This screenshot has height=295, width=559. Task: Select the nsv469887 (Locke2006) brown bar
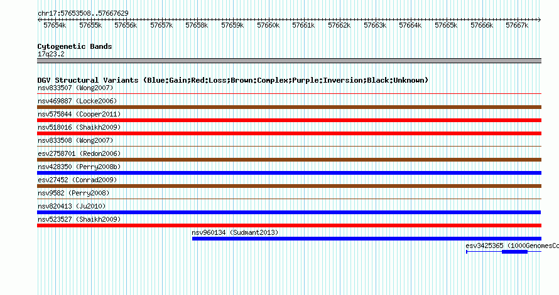289,107
